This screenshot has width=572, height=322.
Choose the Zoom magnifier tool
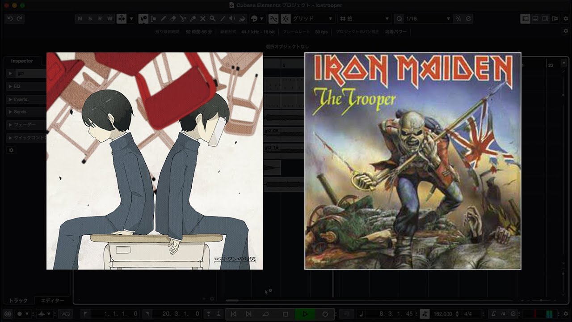tap(212, 19)
